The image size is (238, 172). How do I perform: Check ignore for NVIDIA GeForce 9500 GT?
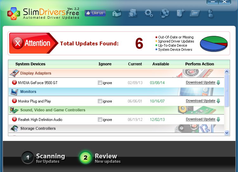[100, 83]
